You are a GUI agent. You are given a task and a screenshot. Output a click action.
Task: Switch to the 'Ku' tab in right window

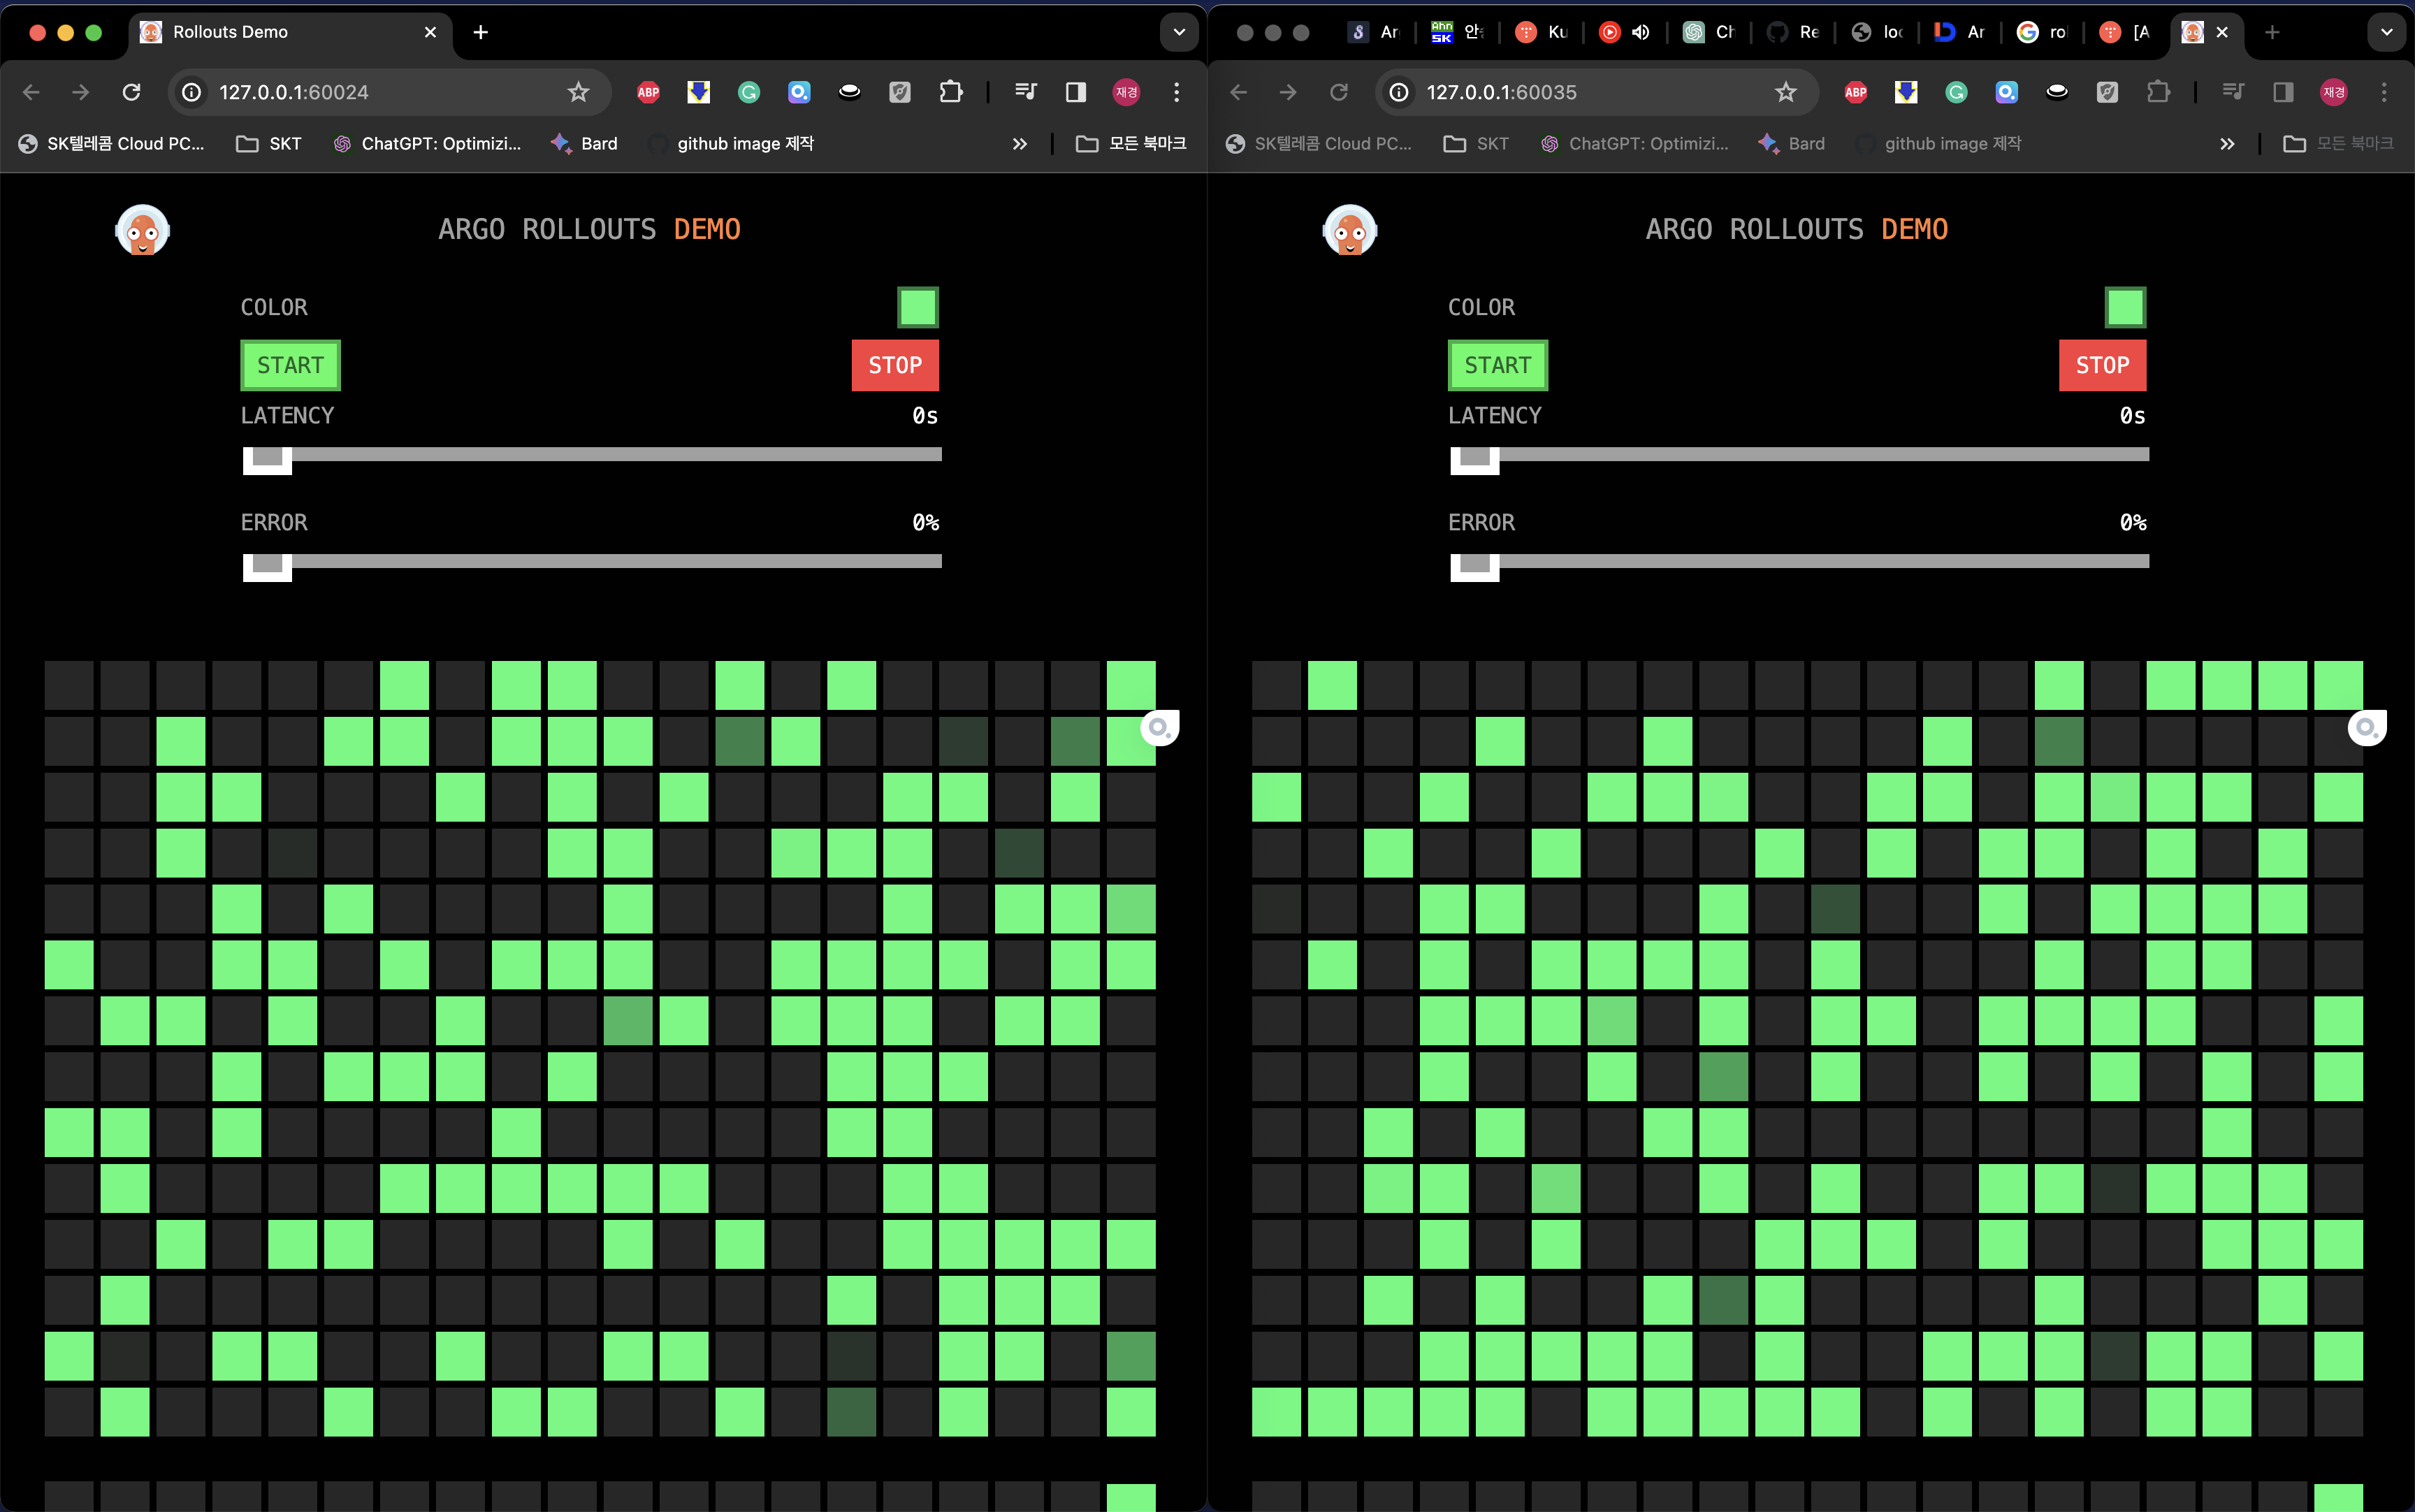click(x=1541, y=32)
